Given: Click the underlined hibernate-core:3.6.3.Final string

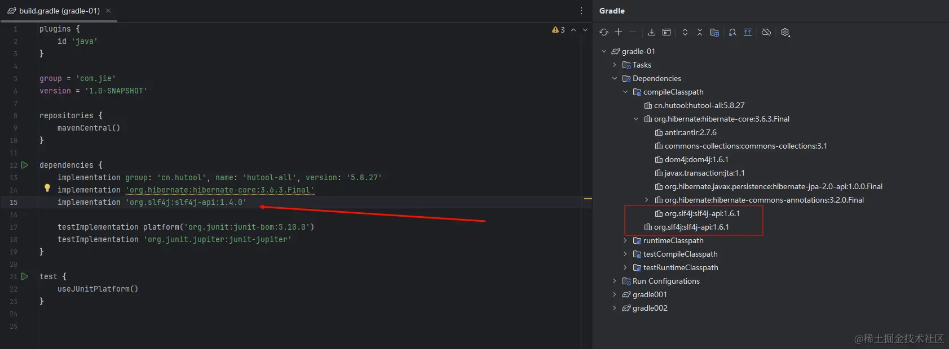Looking at the screenshot, I should tap(220, 190).
